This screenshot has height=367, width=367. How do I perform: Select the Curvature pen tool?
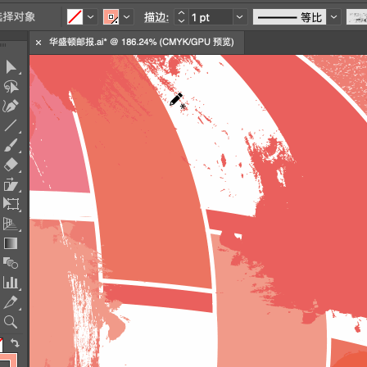tap(11, 106)
